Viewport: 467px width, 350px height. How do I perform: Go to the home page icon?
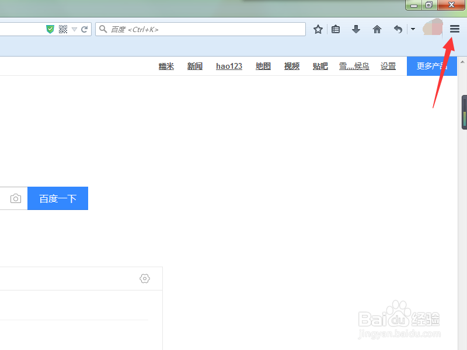tap(377, 29)
